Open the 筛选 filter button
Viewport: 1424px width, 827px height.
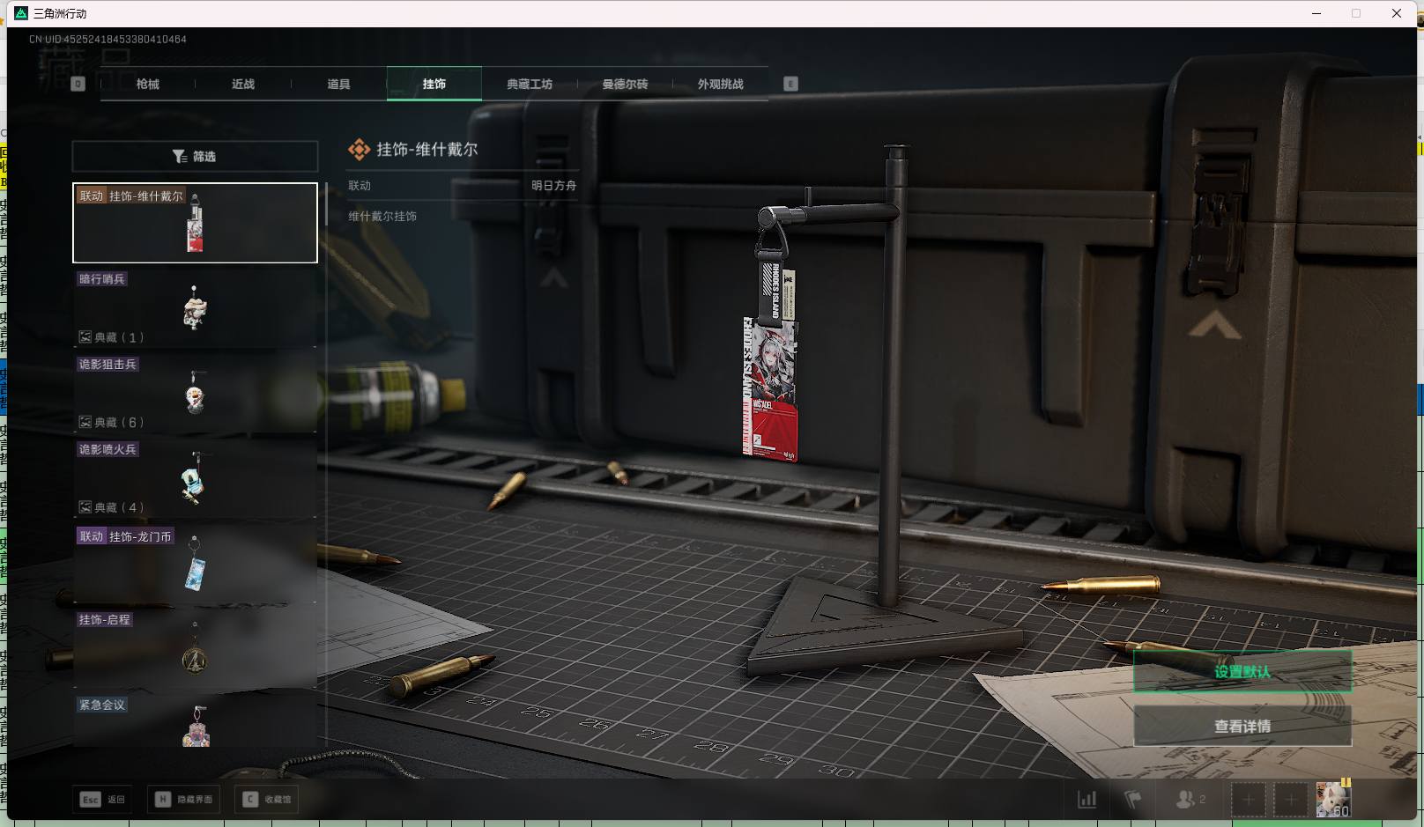click(195, 157)
